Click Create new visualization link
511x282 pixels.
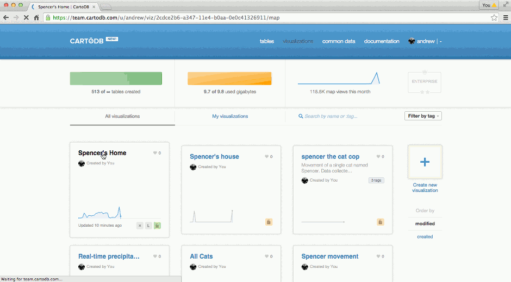pyautogui.click(x=425, y=188)
